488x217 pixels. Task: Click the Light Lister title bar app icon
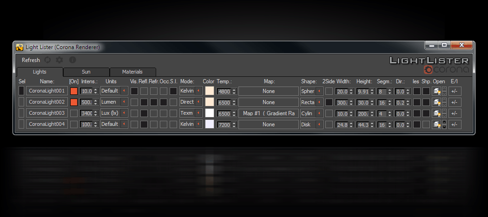20,47
